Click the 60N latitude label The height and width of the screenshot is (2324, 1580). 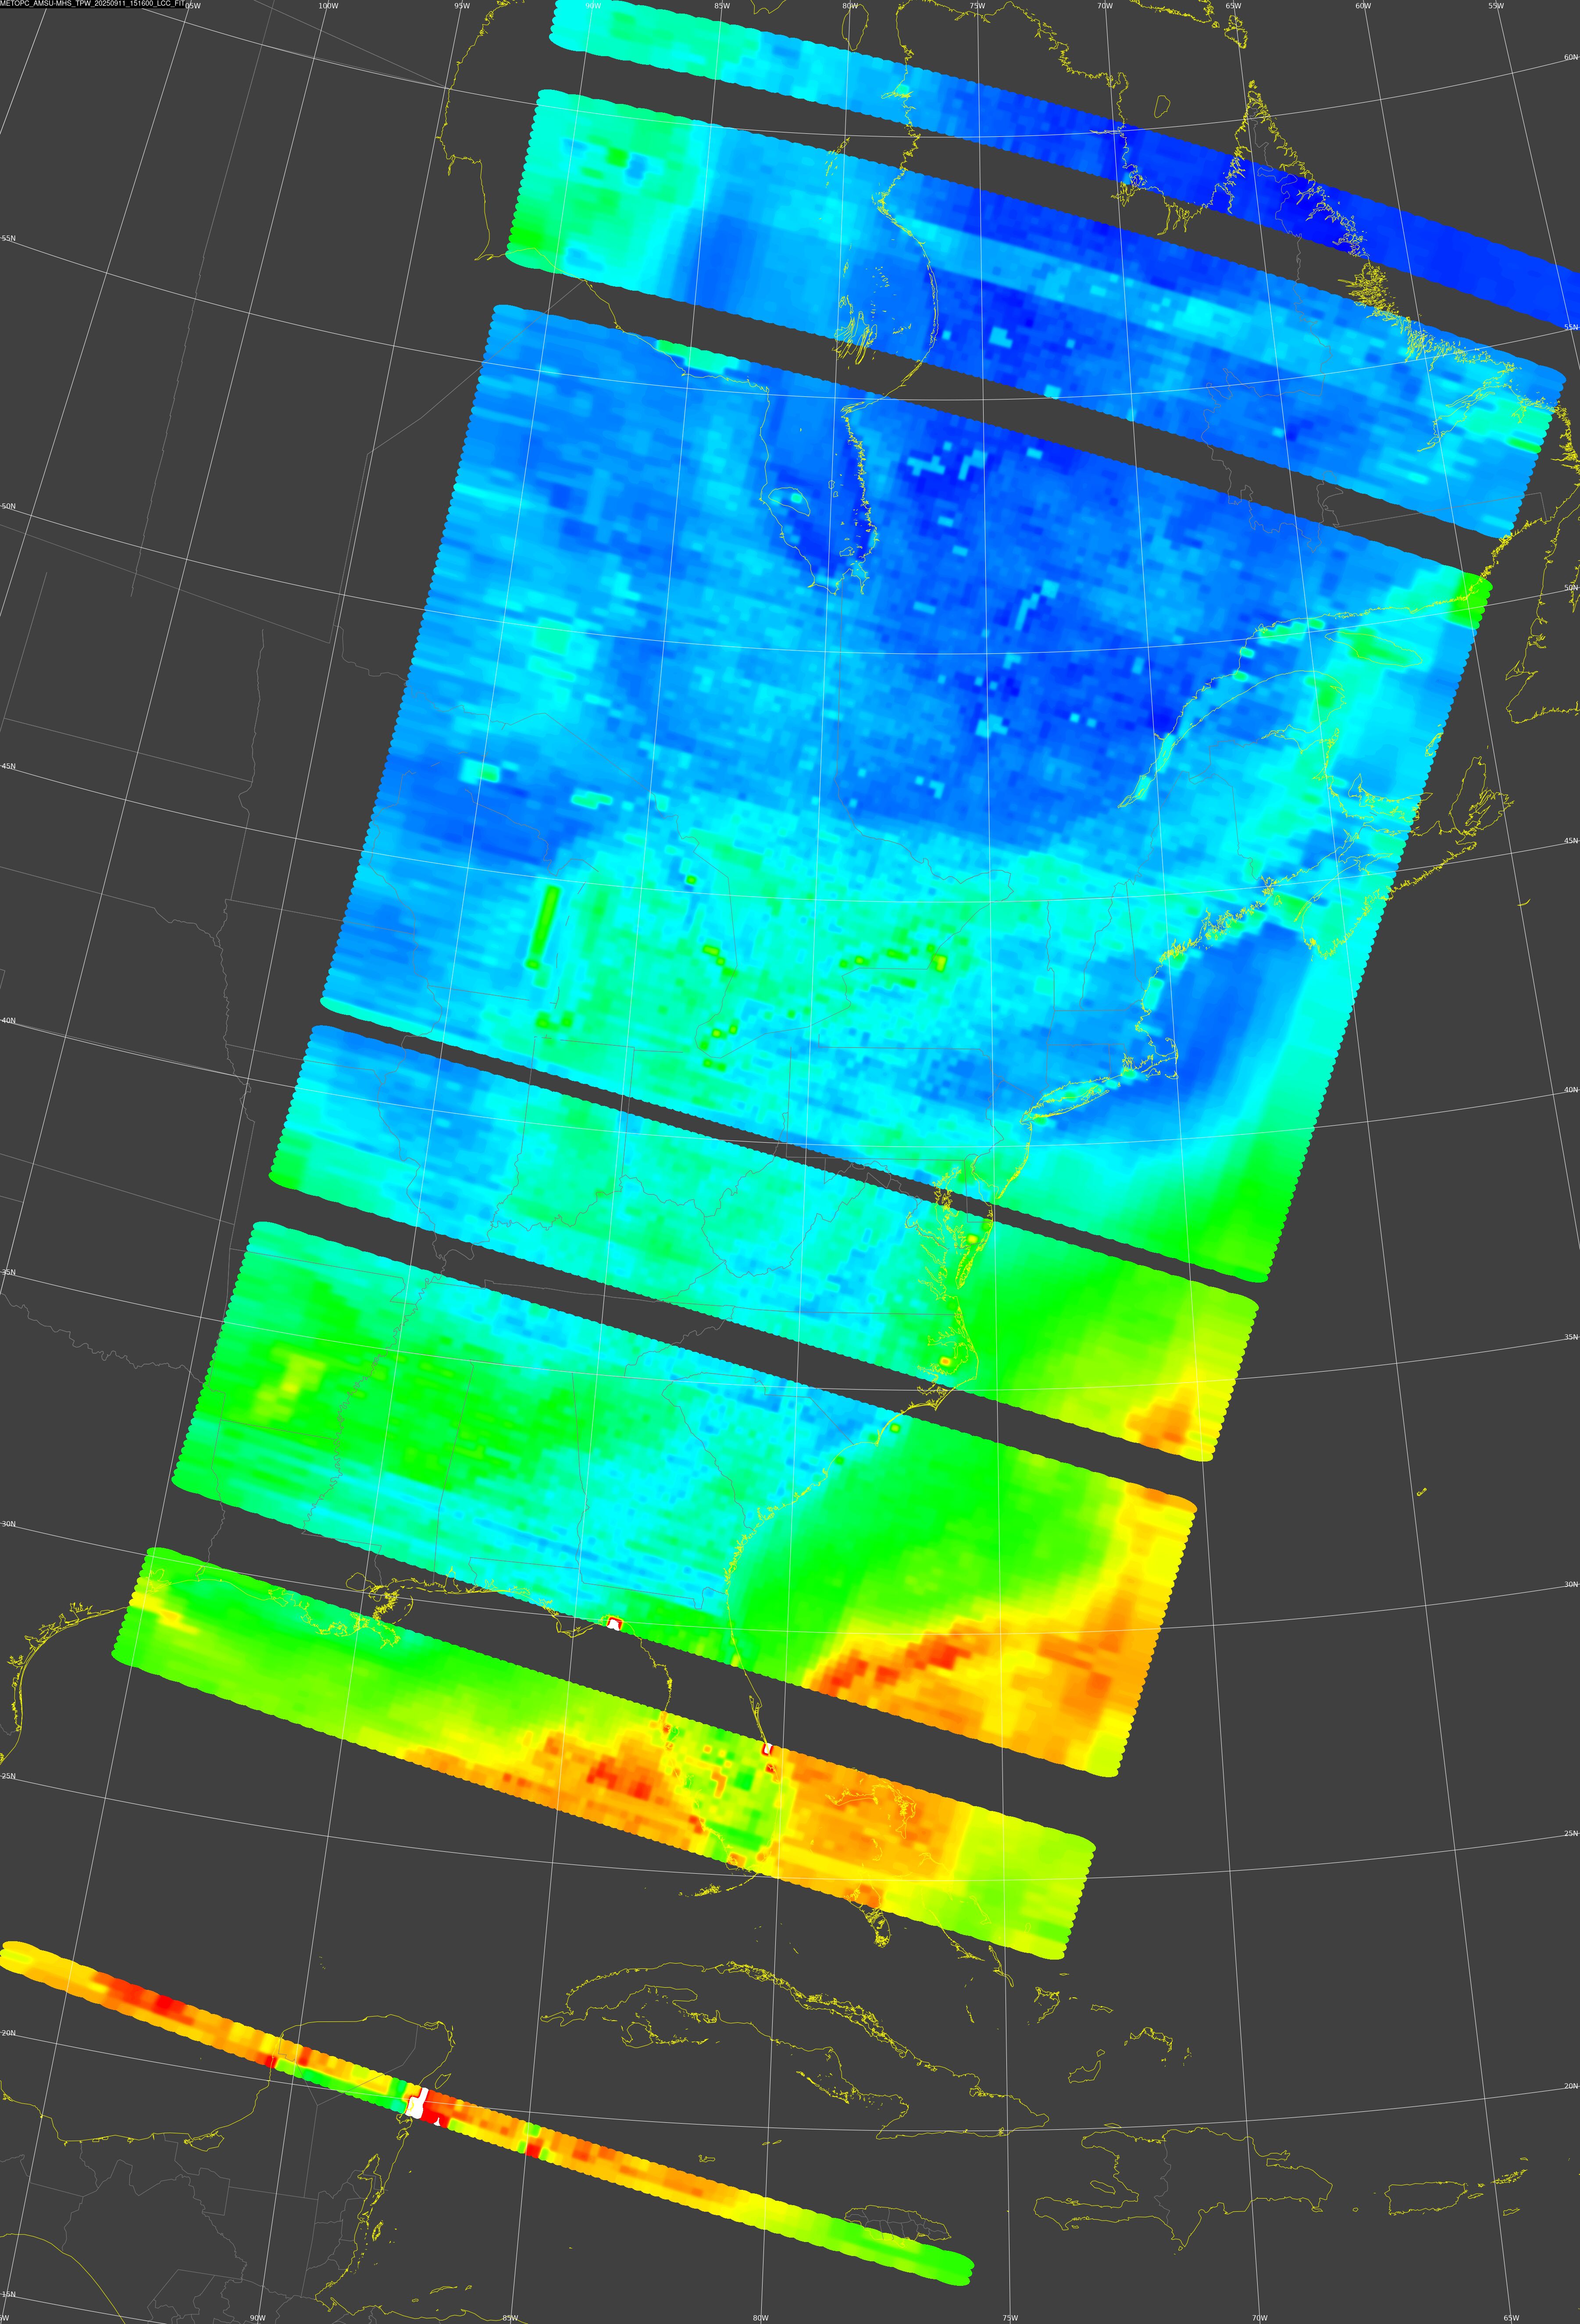point(1570,57)
